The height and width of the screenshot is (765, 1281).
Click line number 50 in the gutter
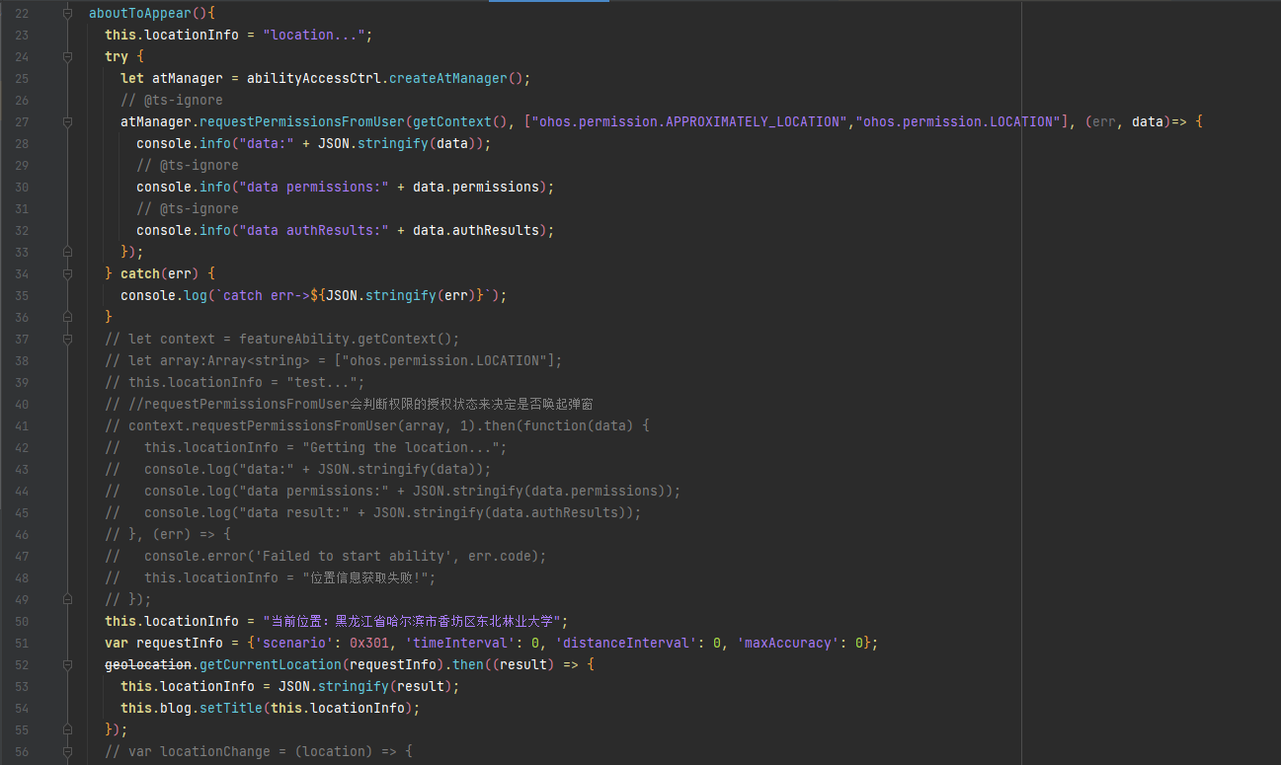coord(22,621)
